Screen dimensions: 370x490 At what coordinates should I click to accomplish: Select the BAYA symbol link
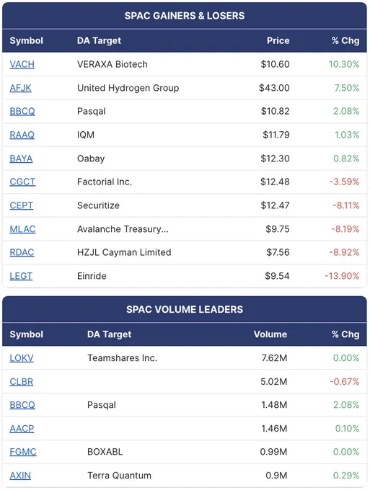click(x=21, y=159)
